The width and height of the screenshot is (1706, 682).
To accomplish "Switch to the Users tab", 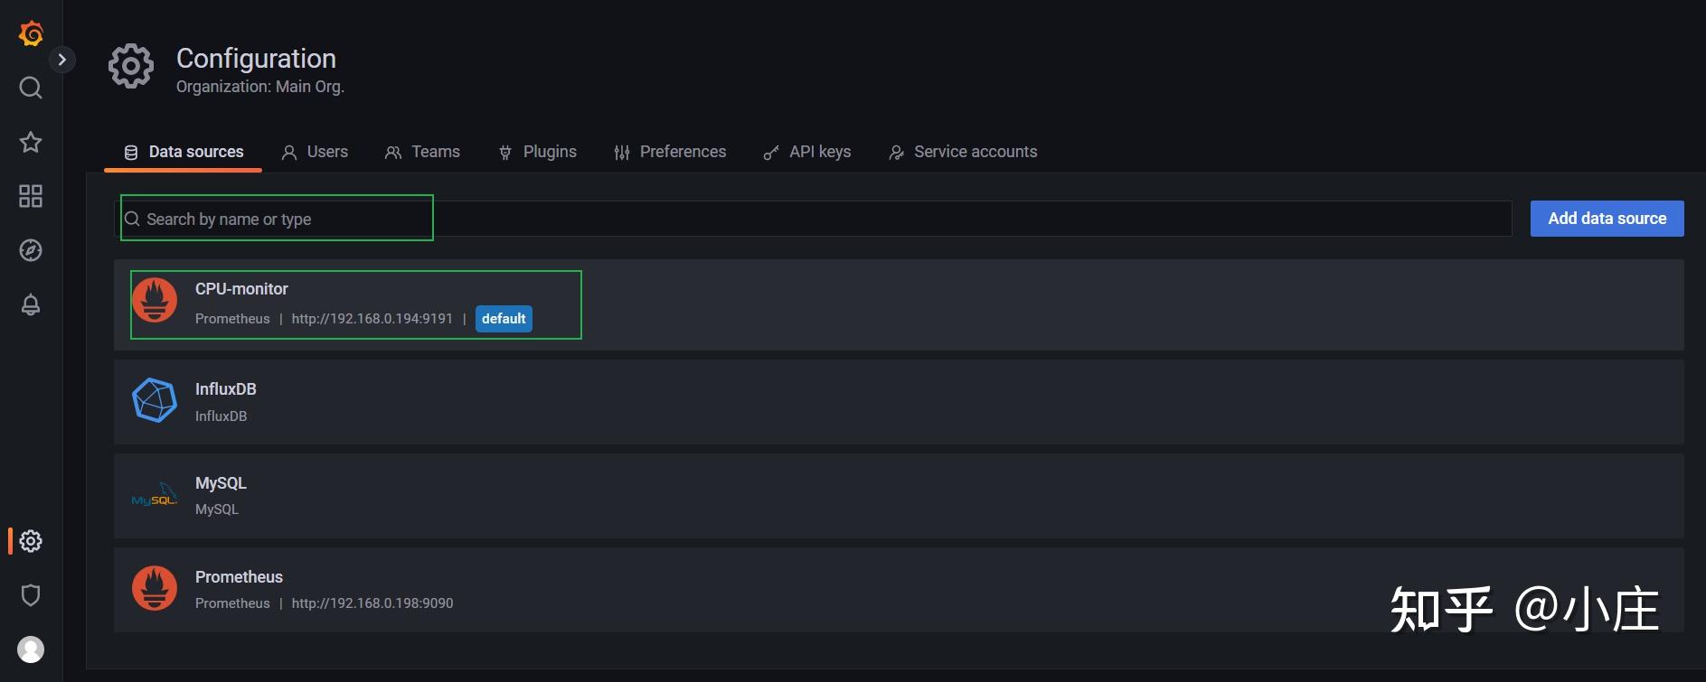I will tap(315, 152).
